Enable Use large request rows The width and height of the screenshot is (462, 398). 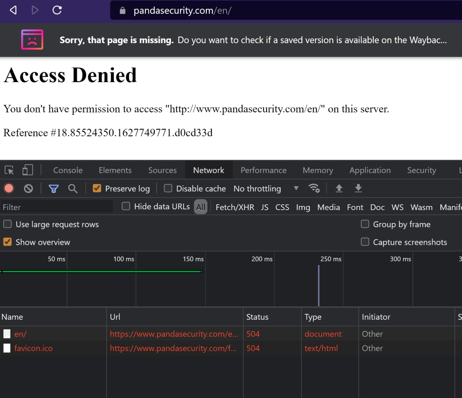click(x=7, y=224)
